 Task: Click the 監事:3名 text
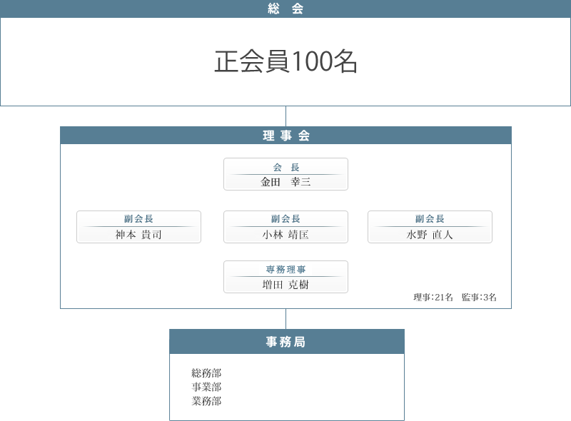479,298
